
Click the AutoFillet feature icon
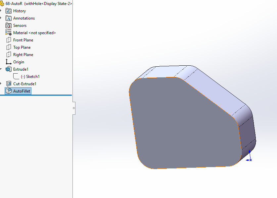(9, 91)
